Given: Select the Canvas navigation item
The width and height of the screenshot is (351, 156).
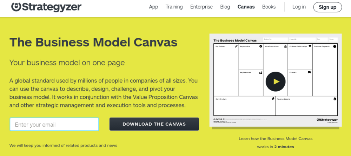Looking at the screenshot, I should tap(246, 7).
